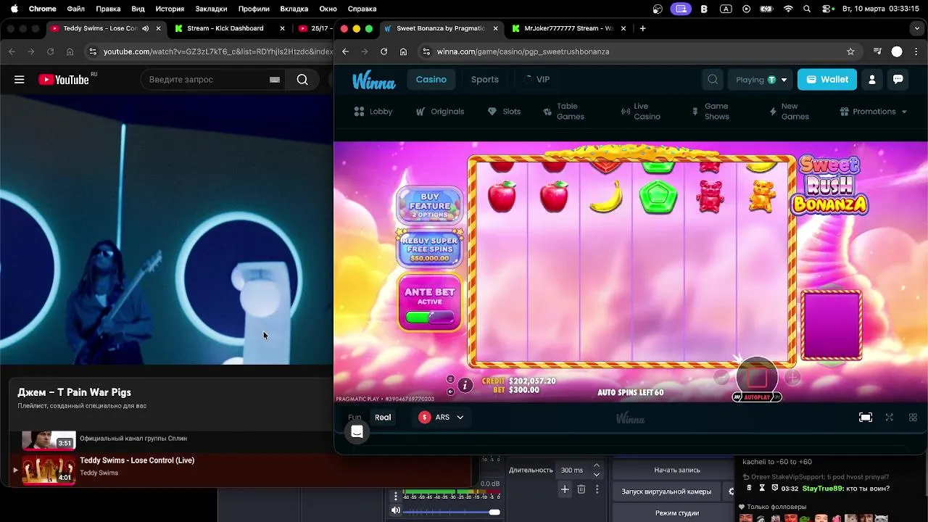Viewport: 928px width, 522px height.
Task: Open multi-game grid view icon
Action: coord(913,418)
